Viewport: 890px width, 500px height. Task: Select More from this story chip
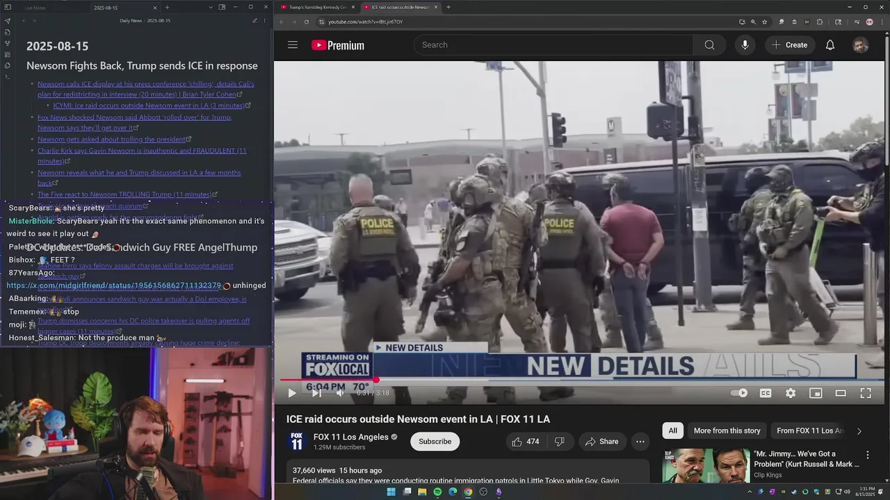tap(727, 431)
